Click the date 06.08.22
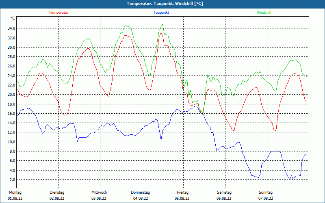 224,199
